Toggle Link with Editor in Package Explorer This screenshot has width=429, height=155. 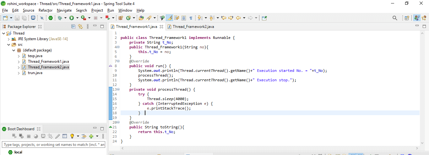pyautogui.click(x=80, y=27)
